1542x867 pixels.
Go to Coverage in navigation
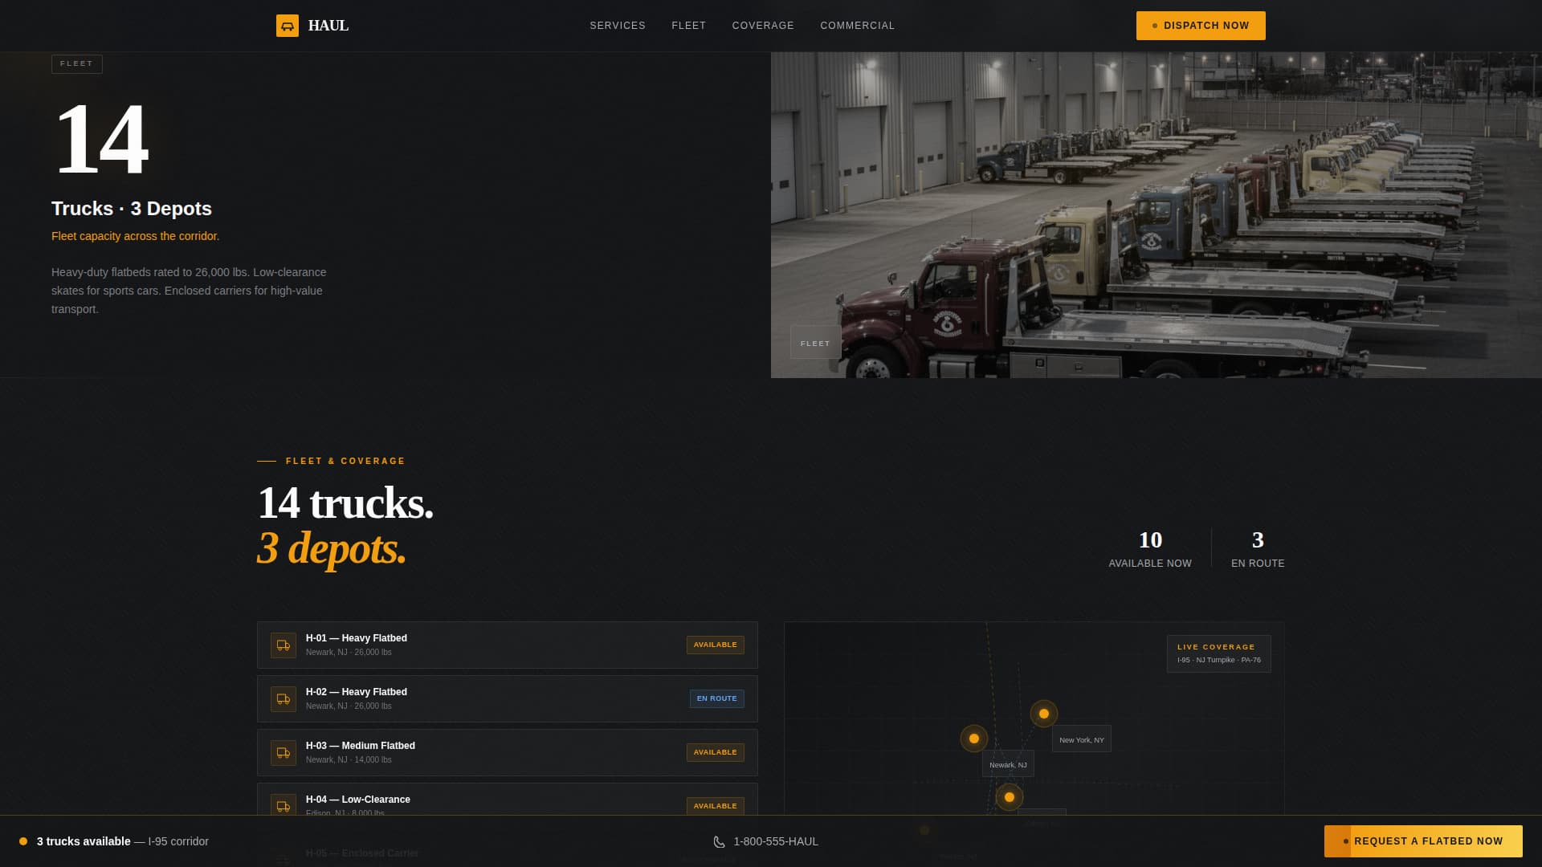point(763,26)
